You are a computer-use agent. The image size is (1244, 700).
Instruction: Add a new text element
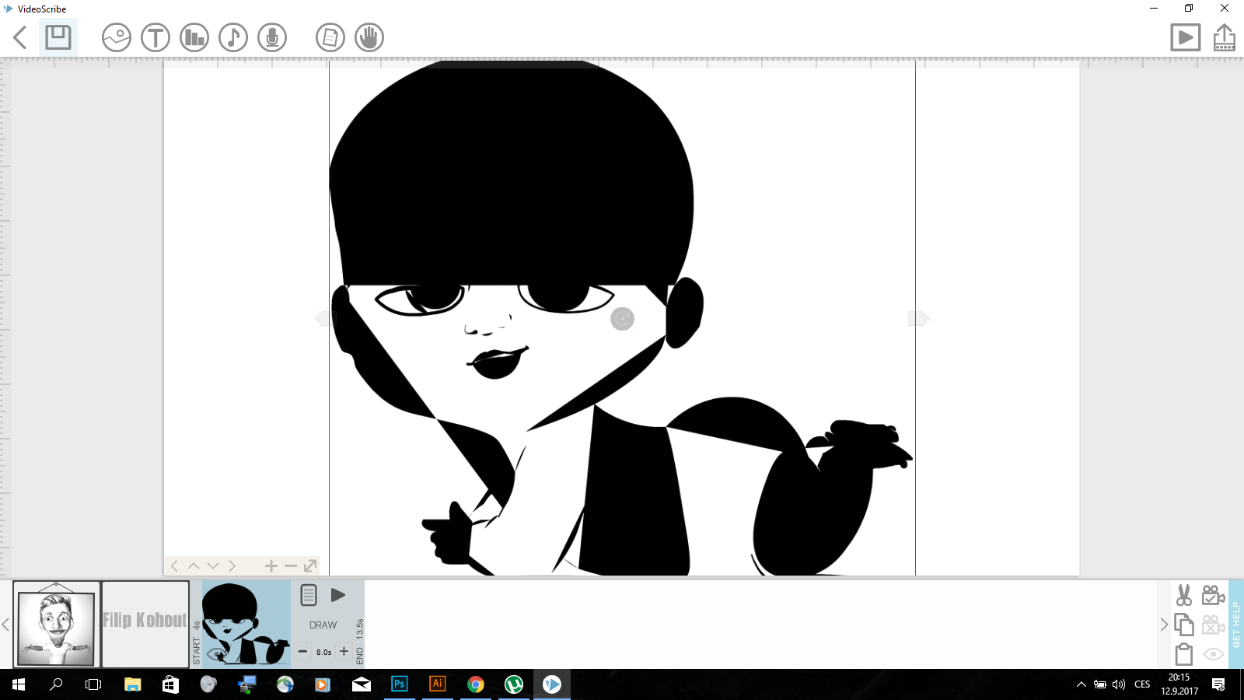pyautogui.click(x=155, y=37)
